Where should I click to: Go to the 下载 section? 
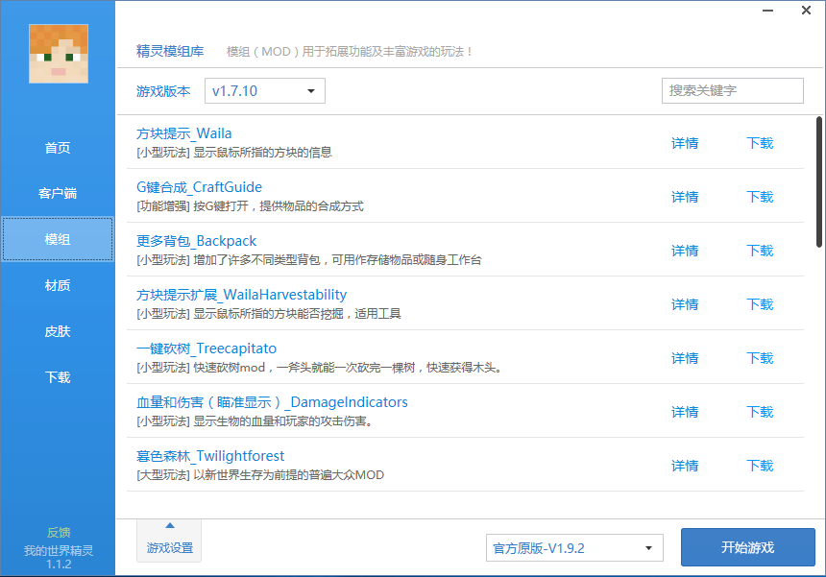point(58,377)
